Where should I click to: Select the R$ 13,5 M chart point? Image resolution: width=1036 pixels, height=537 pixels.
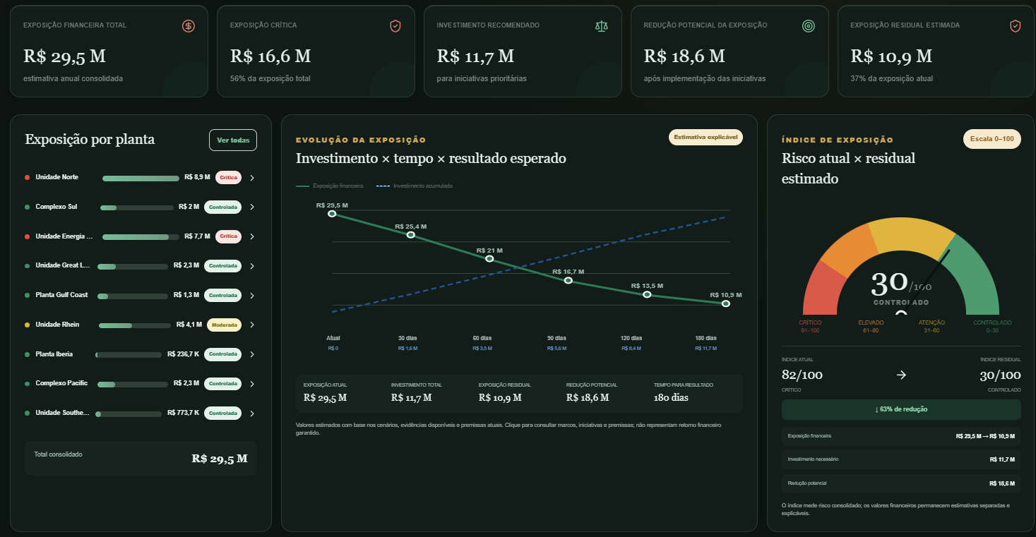coord(647,294)
